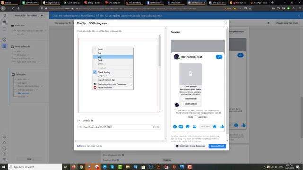The height and width of the screenshot is (170, 303).
Task: Click the notifications bell in left rail
Action: click(4, 143)
